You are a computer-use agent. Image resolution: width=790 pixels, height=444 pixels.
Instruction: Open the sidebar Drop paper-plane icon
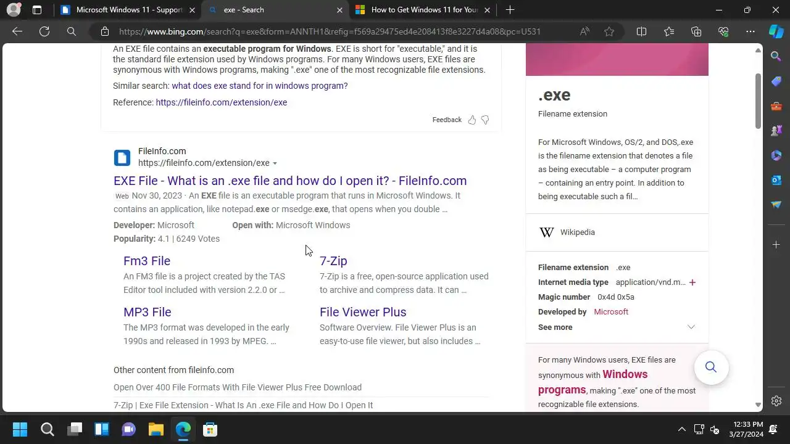[776, 205]
